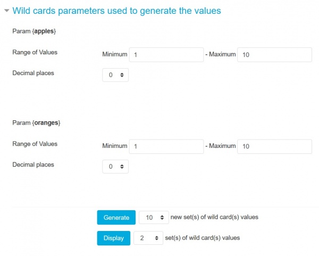Image resolution: width=319 pixels, height=256 pixels.
Task: Click the 'Param {oranges}' heading text
Action: [36, 123]
